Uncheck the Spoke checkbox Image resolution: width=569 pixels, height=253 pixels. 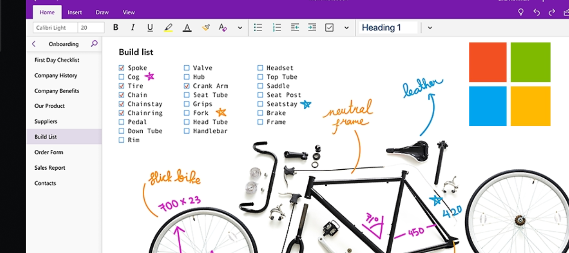(121, 68)
